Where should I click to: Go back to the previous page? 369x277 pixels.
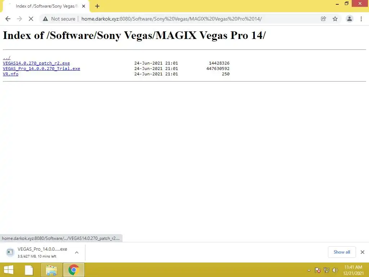[x=8, y=19]
